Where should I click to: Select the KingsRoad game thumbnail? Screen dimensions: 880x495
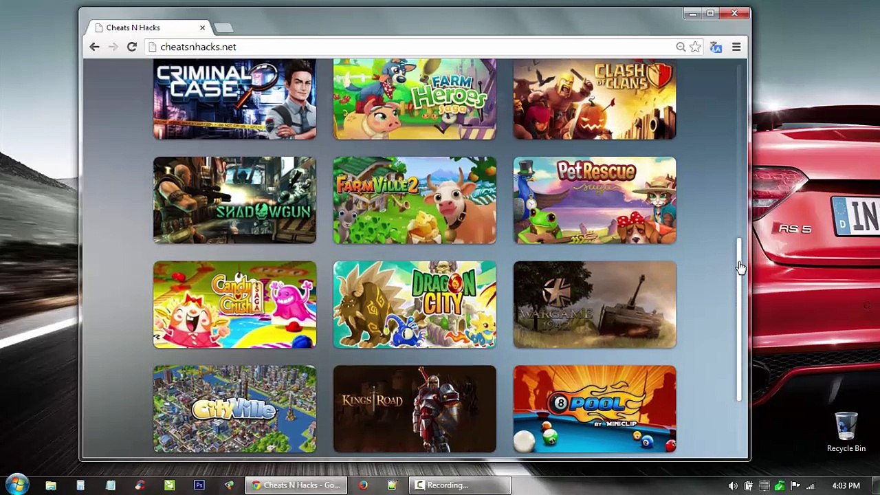tap(415, 409)
